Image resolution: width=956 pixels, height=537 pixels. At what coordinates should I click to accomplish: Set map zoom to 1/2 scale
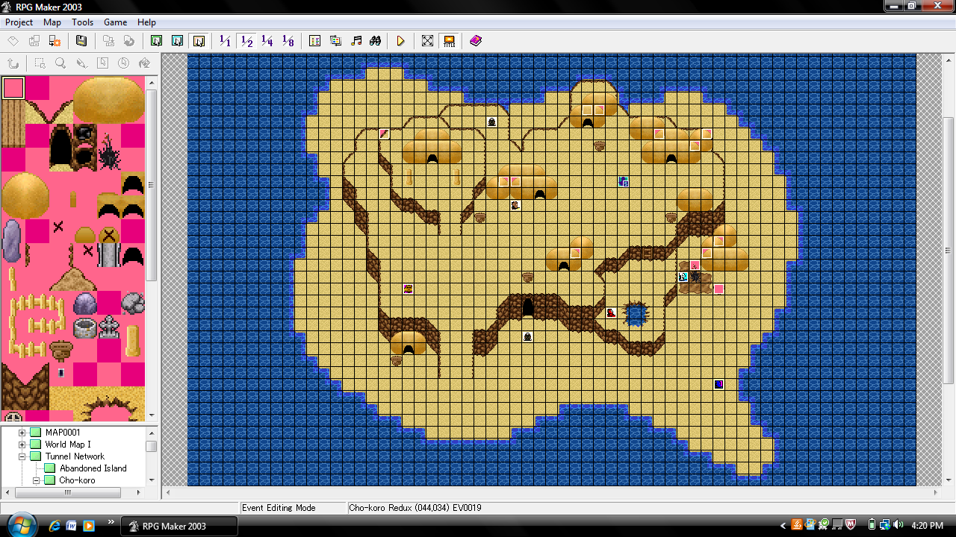pos(246,41)
